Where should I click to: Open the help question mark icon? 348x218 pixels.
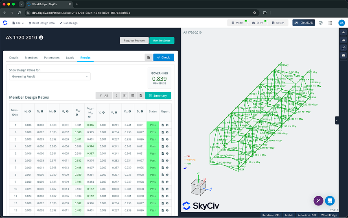point(320,23)
